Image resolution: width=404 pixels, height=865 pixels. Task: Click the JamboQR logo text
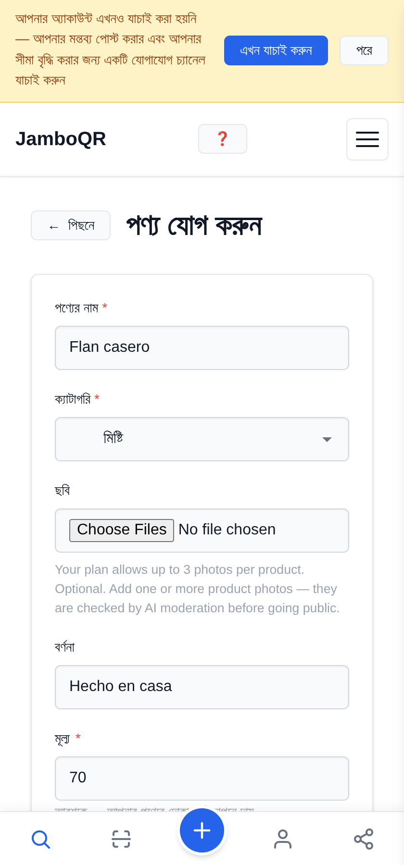(61, 139)
